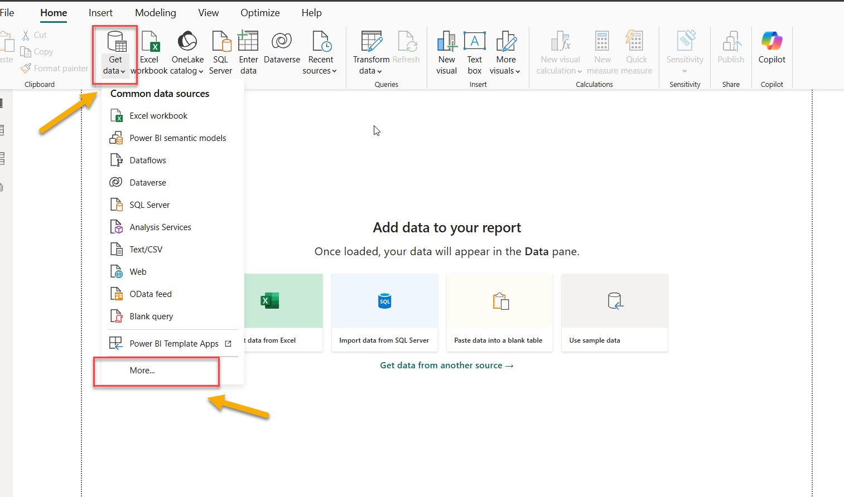Screen dimensions: 844x497
Task: Insert a New visual
Action: [447, 53]
